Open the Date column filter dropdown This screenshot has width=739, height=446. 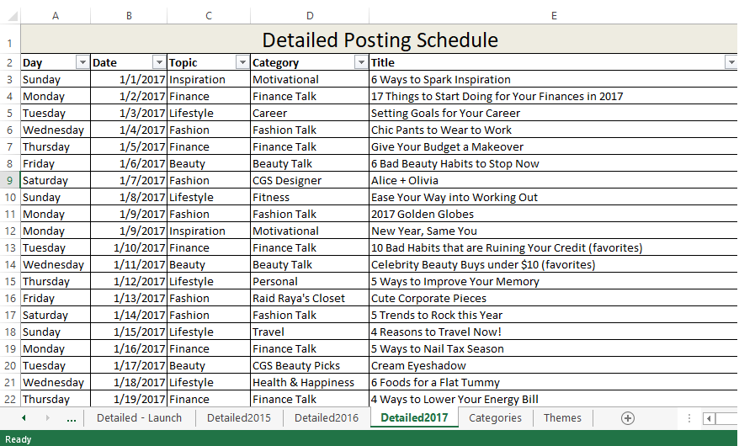click(159, 62)
